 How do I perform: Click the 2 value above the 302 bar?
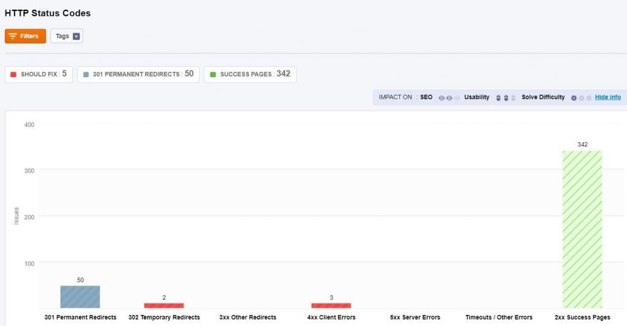(164, 298)
